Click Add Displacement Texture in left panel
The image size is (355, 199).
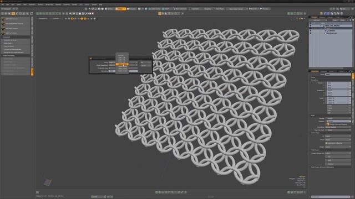[x=16, y=24]
